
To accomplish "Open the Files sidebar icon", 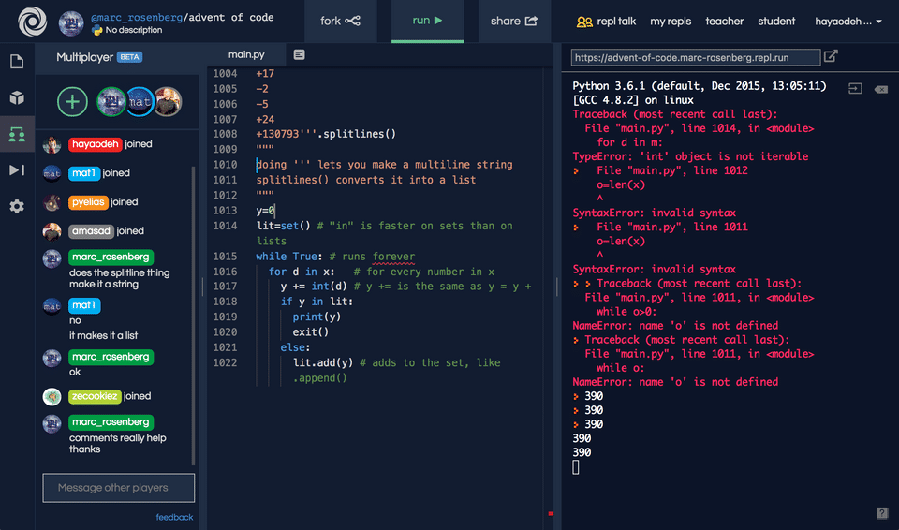I will (17, 62).
